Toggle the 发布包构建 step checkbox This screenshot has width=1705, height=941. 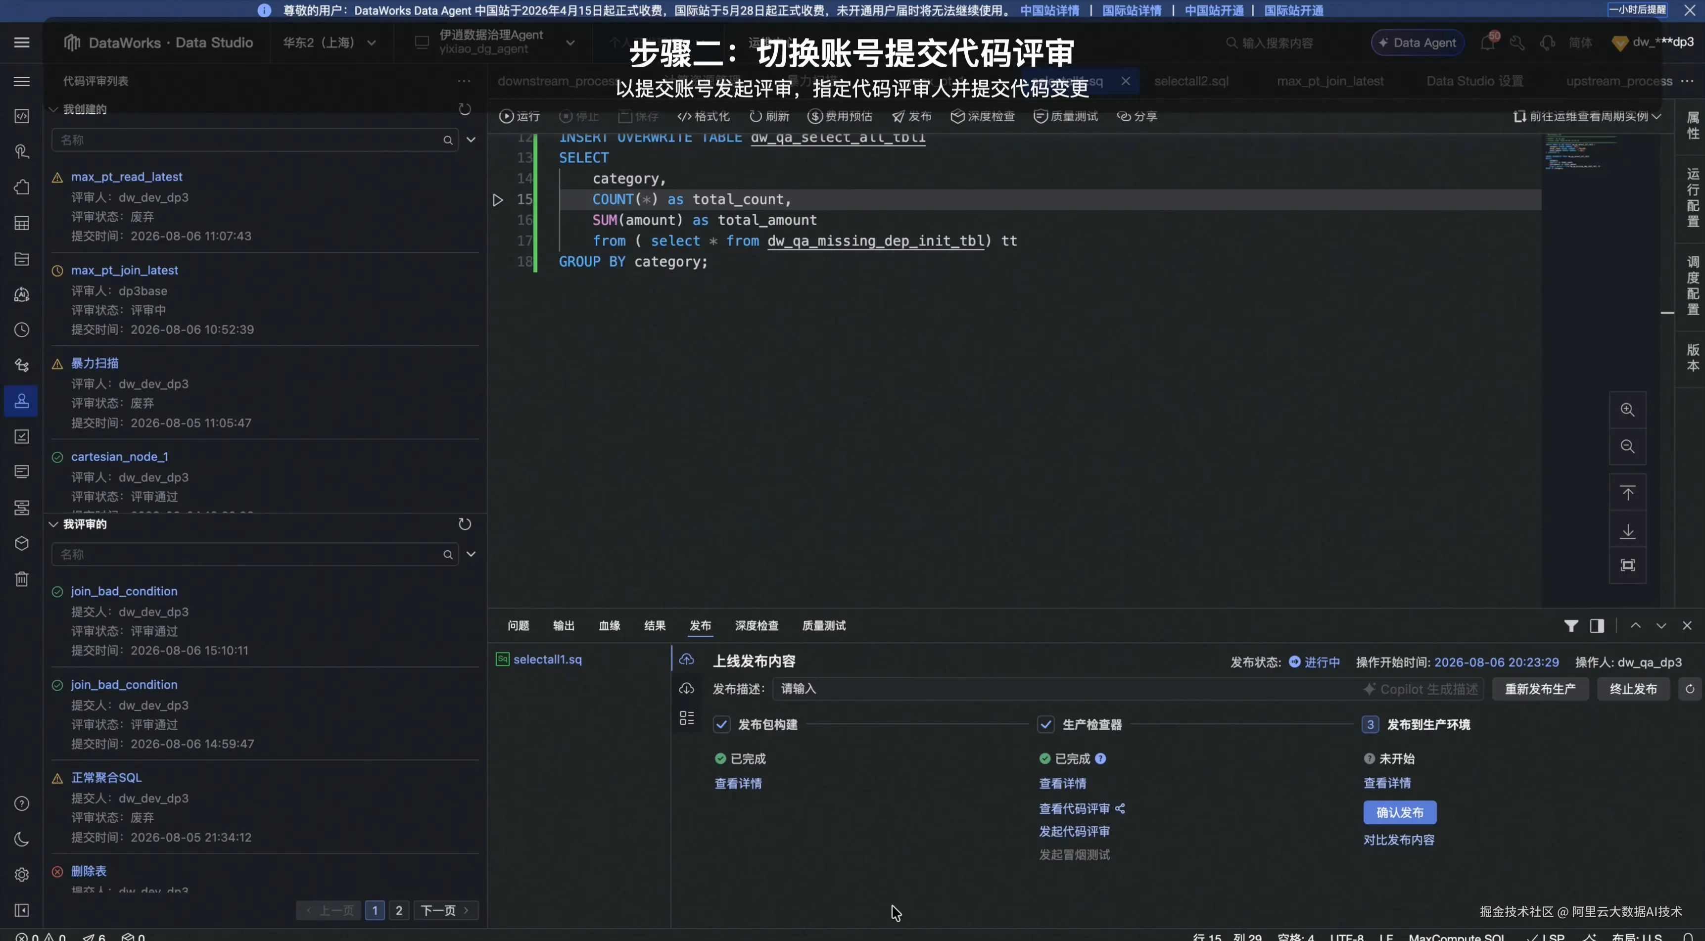click(721, 724)
